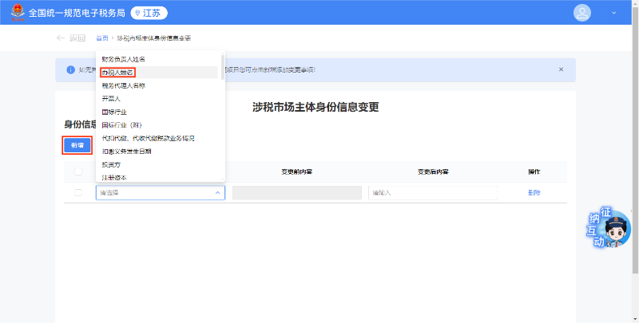Close the notice banner with the X

561,69
